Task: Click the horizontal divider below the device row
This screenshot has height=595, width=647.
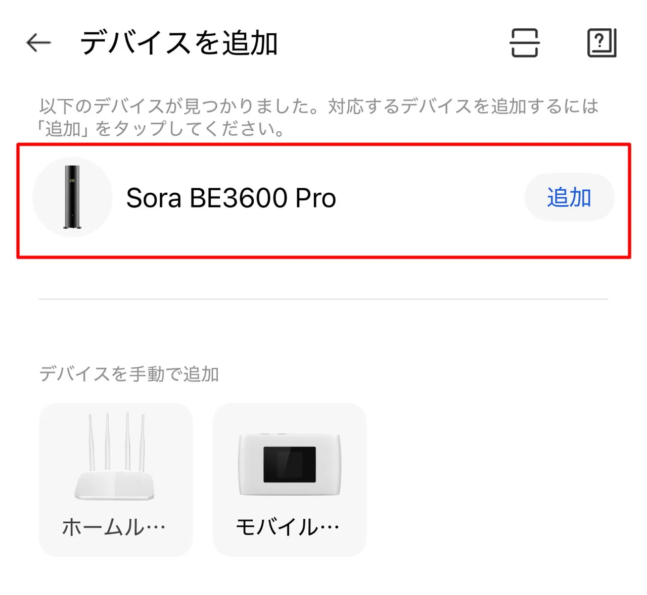Action: (323, 299)
